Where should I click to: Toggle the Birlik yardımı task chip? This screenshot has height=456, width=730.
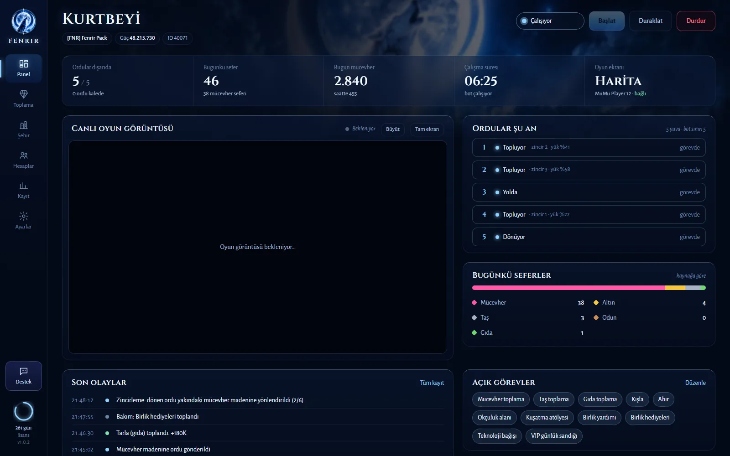click(x=600, y=418)
